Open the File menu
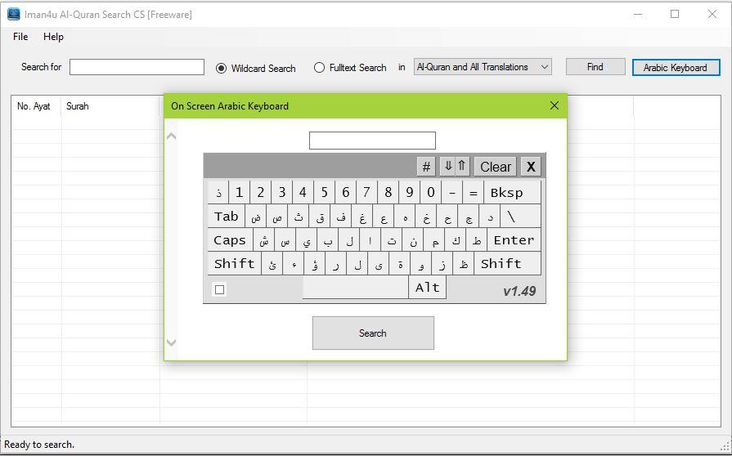Image resolution: width=732 pixels, height=456 pixels. coord(20,37)
